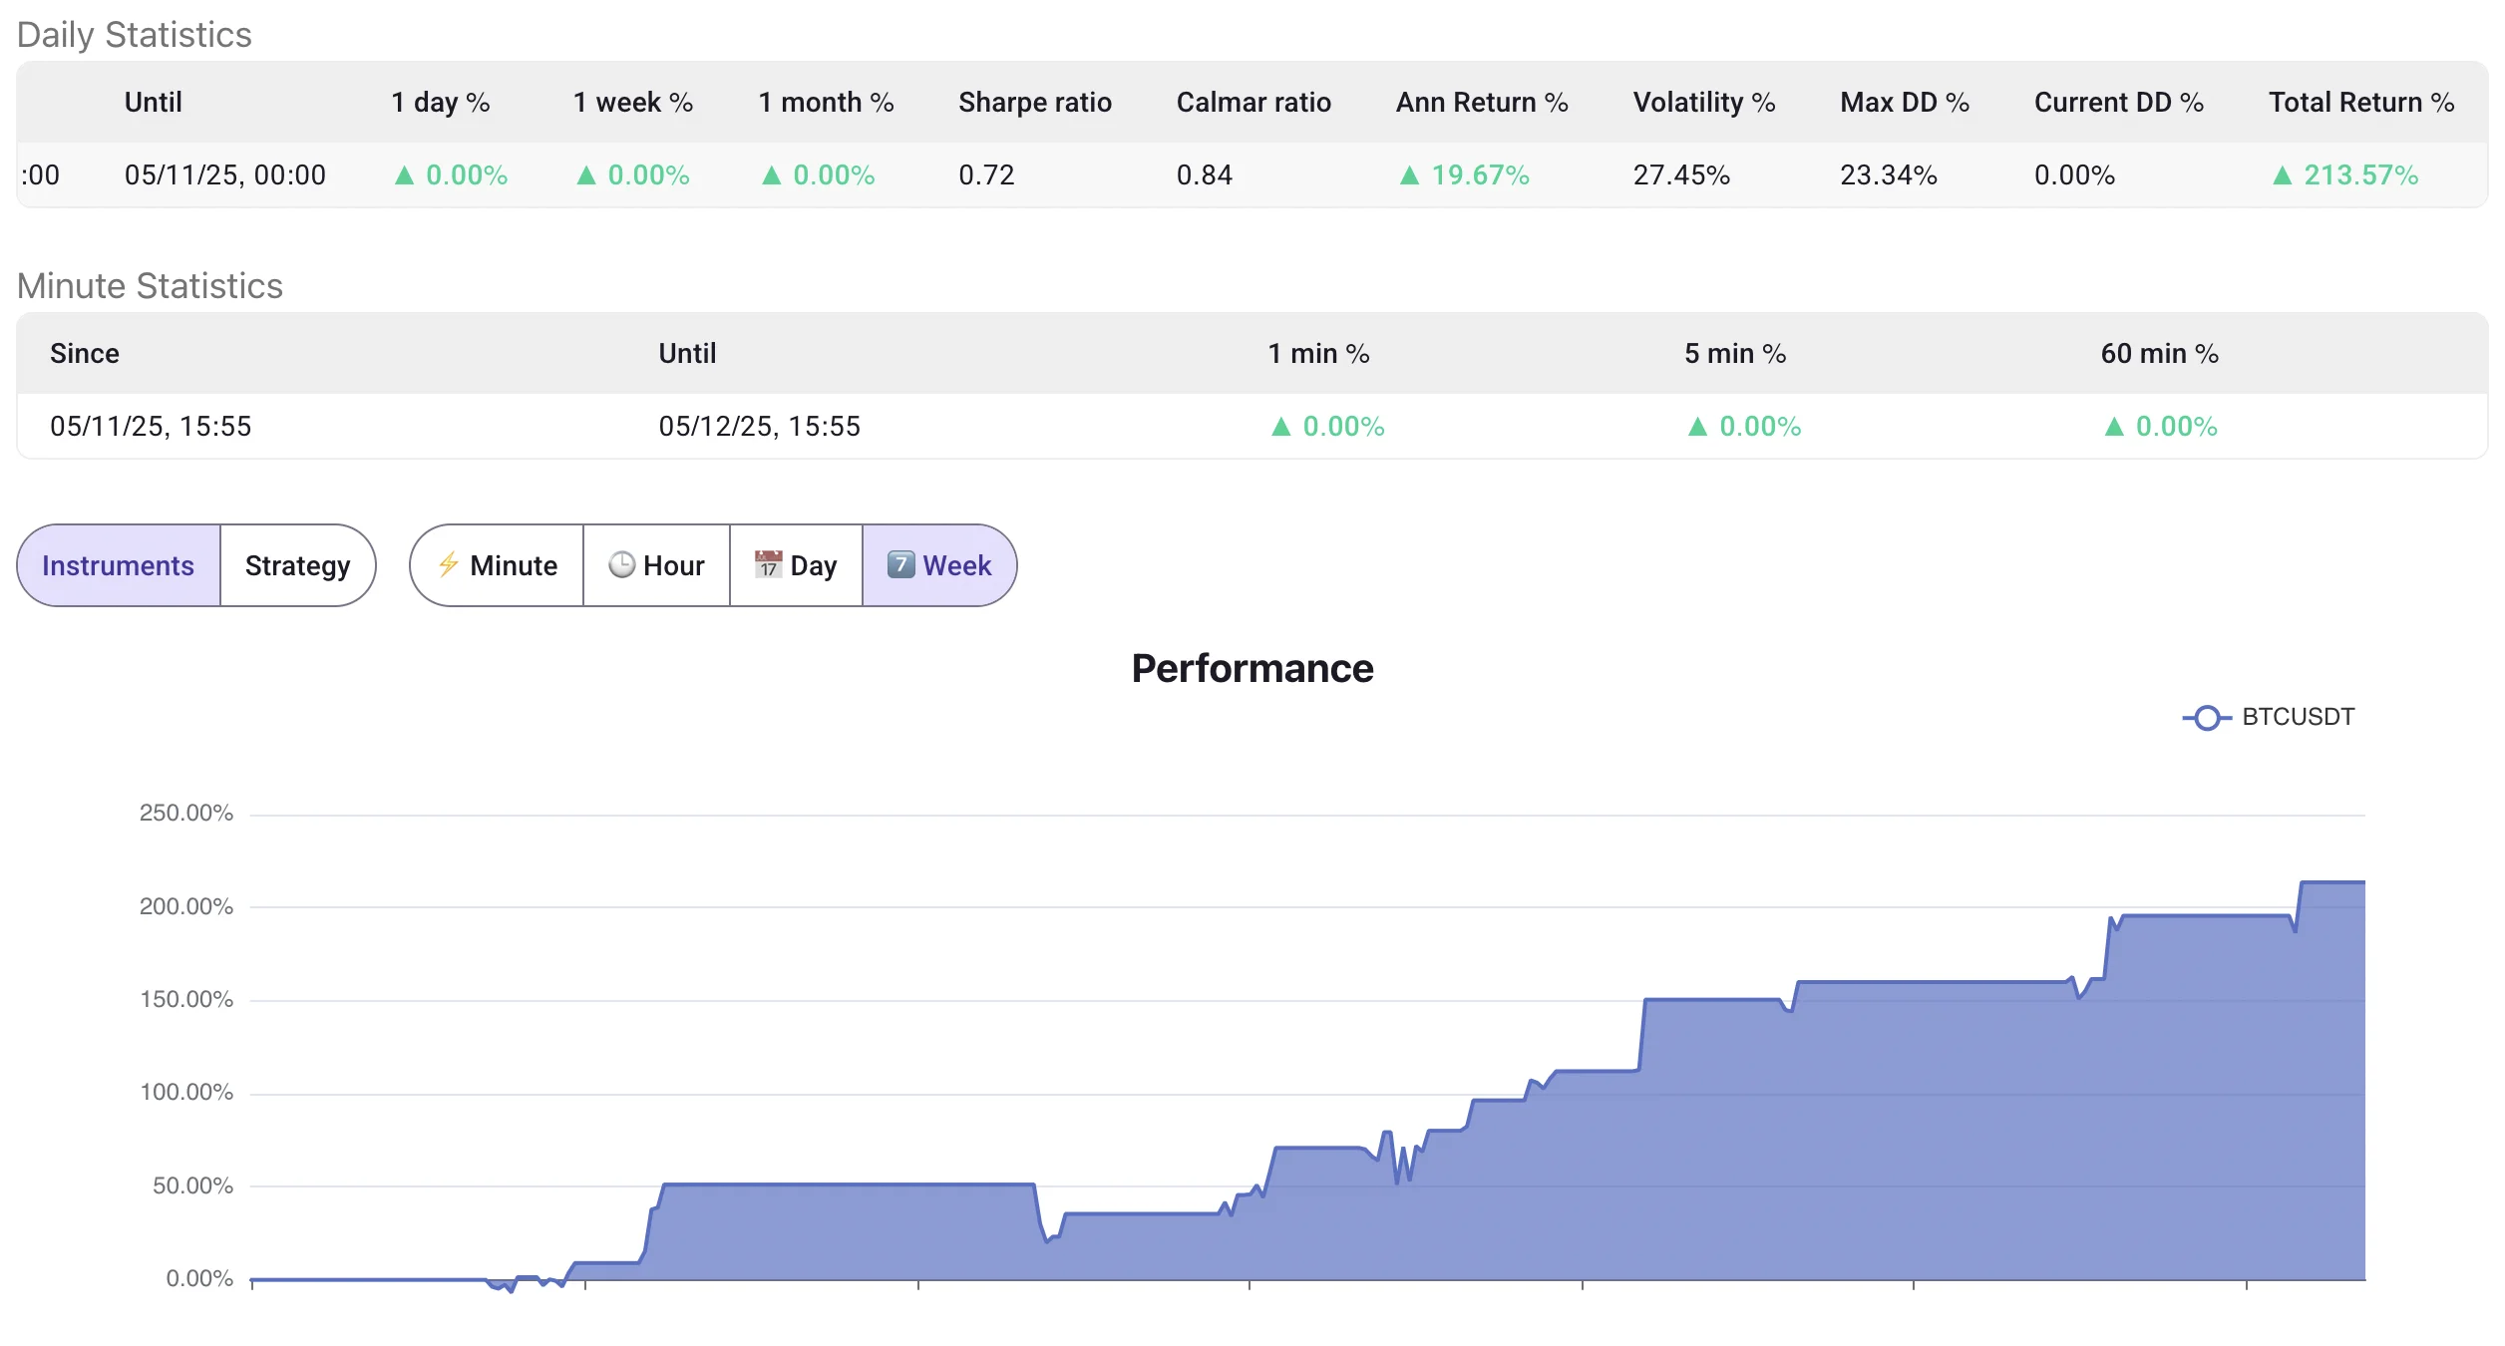This screenshot has height=1346, width=2505.
Task: Click the 1 month 0.00% value
Action: point(818,174)
